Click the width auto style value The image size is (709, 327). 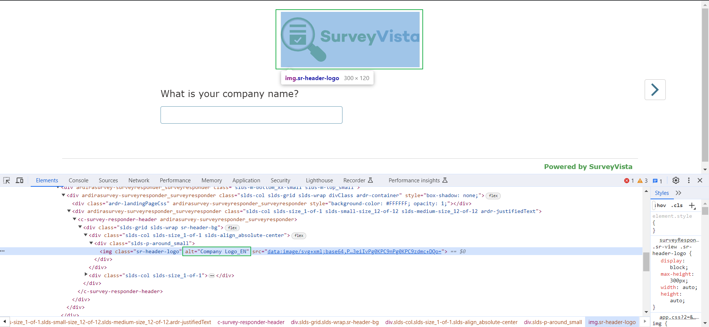(x=689, y=287)
